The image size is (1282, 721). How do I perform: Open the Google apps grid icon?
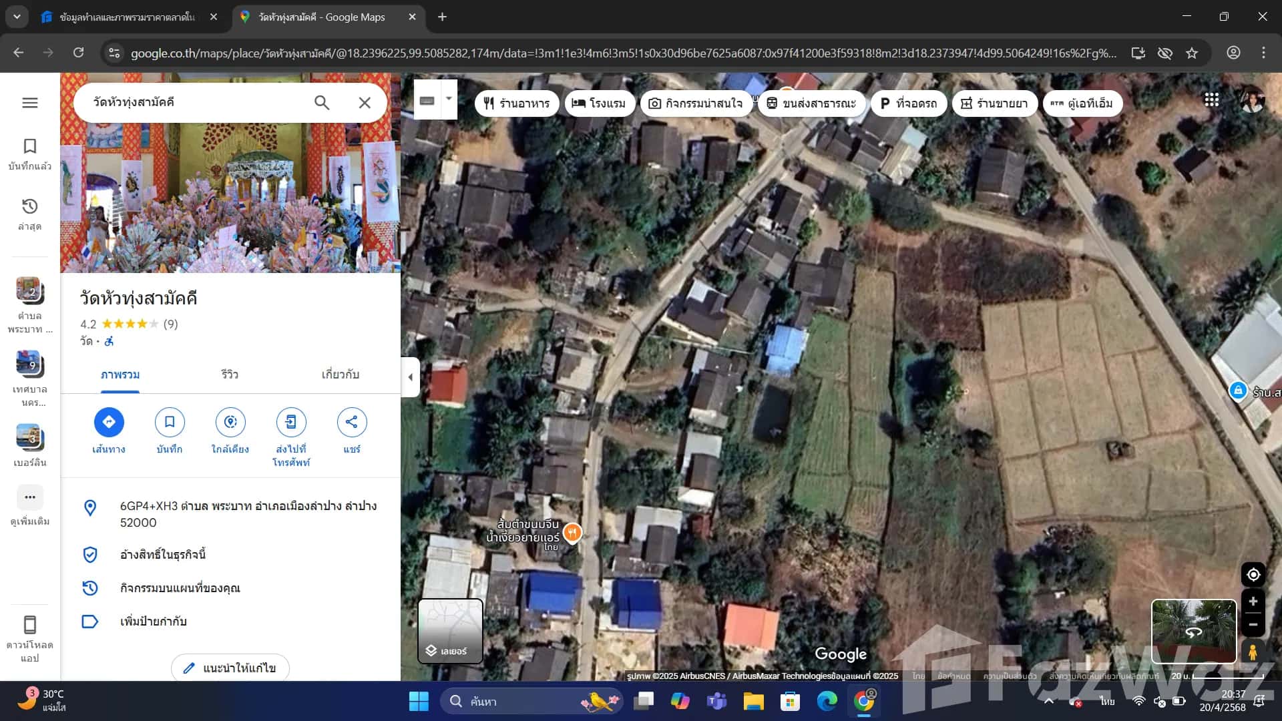tap(1211, 100)
